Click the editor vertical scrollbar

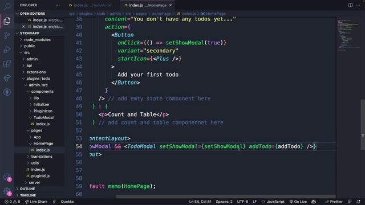(363, 125)
